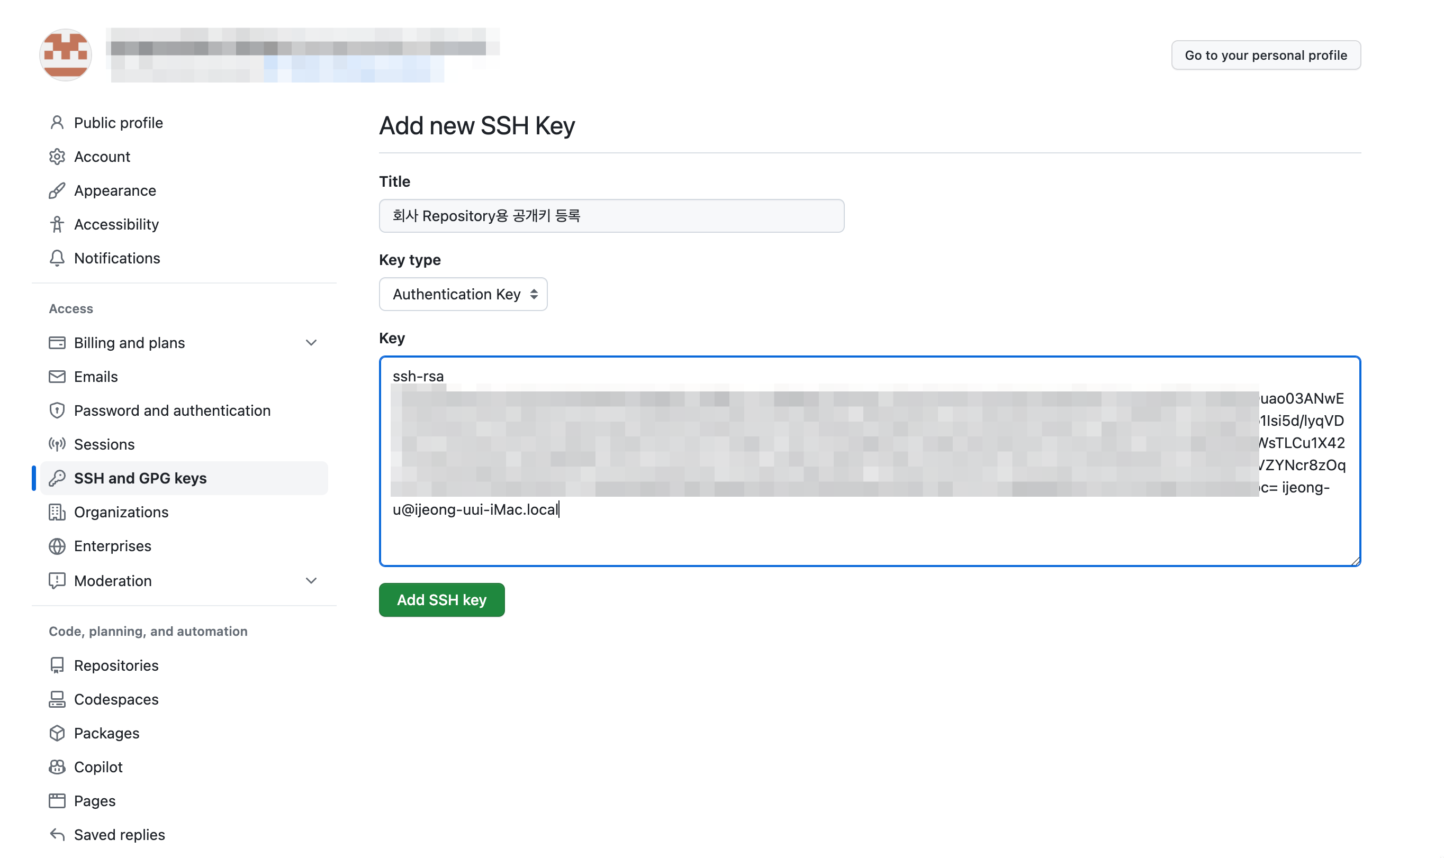Click the Notifications bell icon
The width and height of the screenshot is (1444, 858).
tap(57, 259)
